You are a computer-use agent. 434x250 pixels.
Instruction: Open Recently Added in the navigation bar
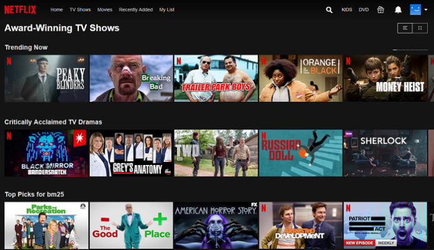pos(136,10)
